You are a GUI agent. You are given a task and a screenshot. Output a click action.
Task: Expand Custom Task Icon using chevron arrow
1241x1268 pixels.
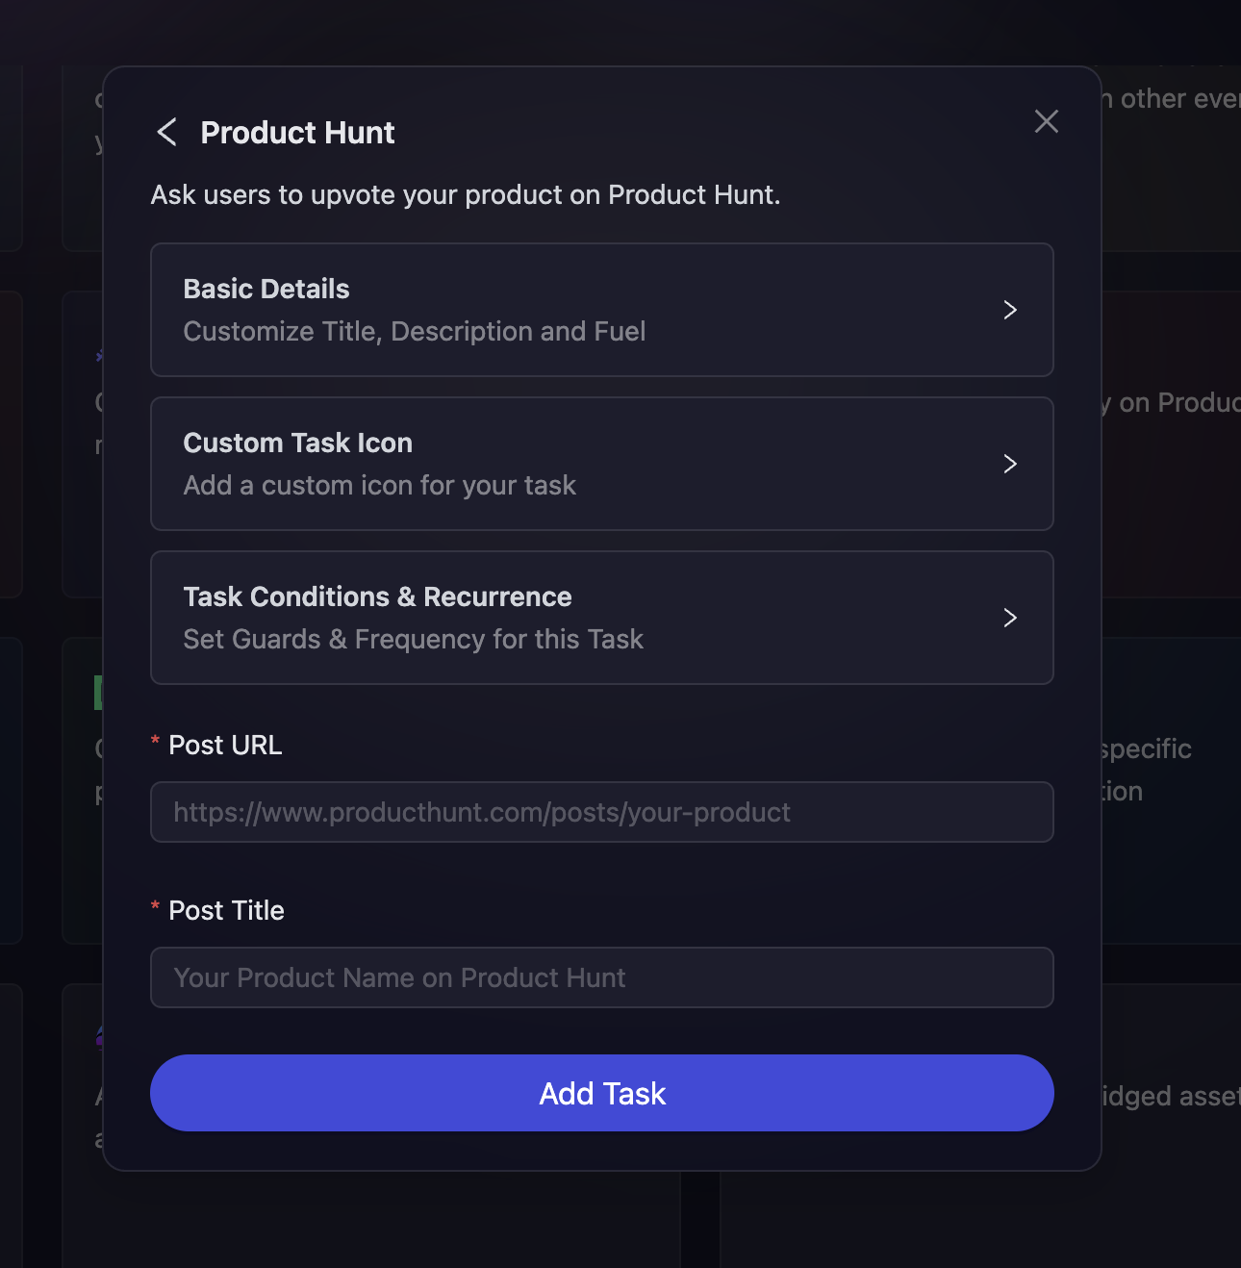(x=1009, y=464)
